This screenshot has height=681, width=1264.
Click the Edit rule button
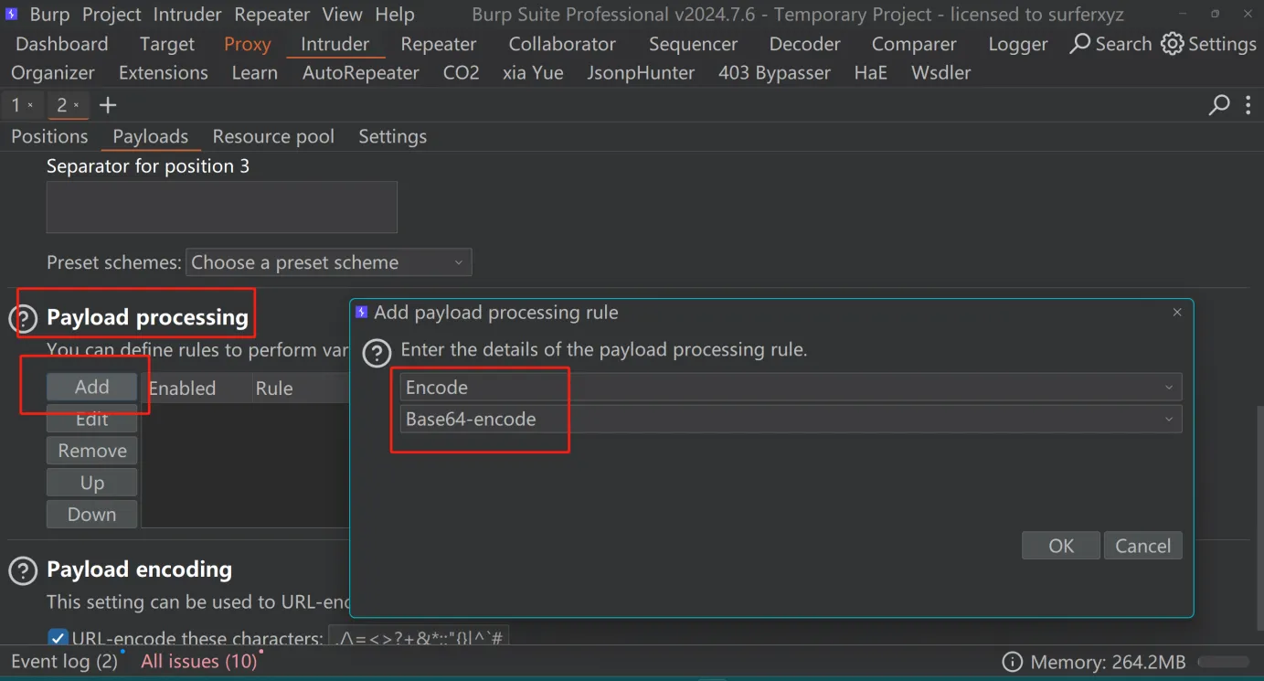pos(92,419)
